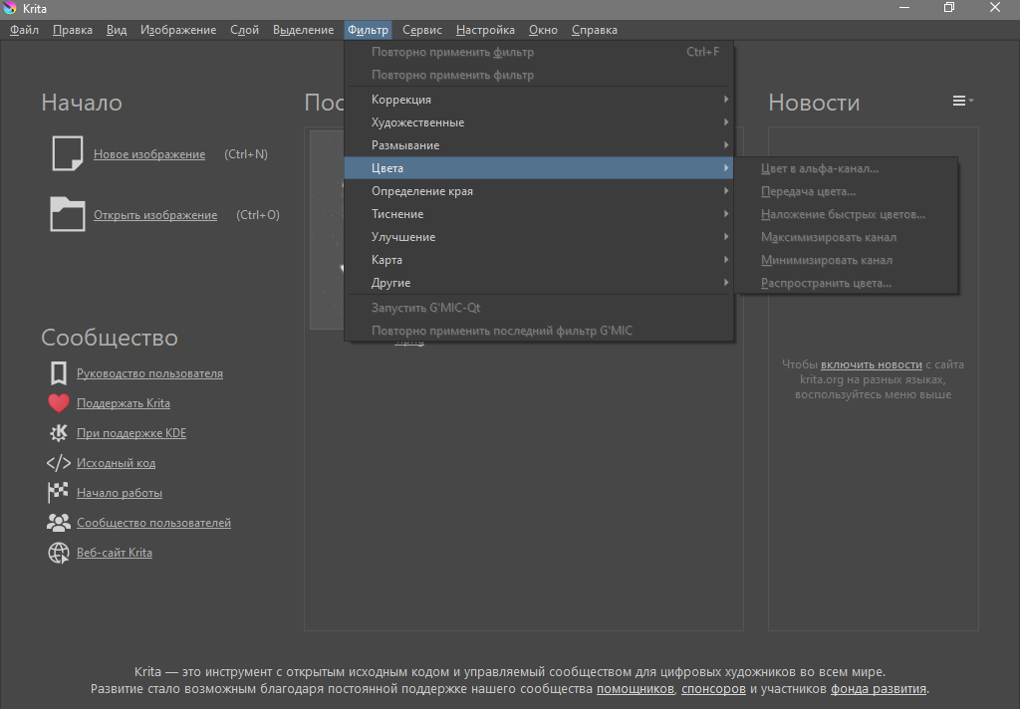This screenshot has height=709, width=1020.
Task: Select the highlighted Цвета submenu item
Action: (539, 168)
